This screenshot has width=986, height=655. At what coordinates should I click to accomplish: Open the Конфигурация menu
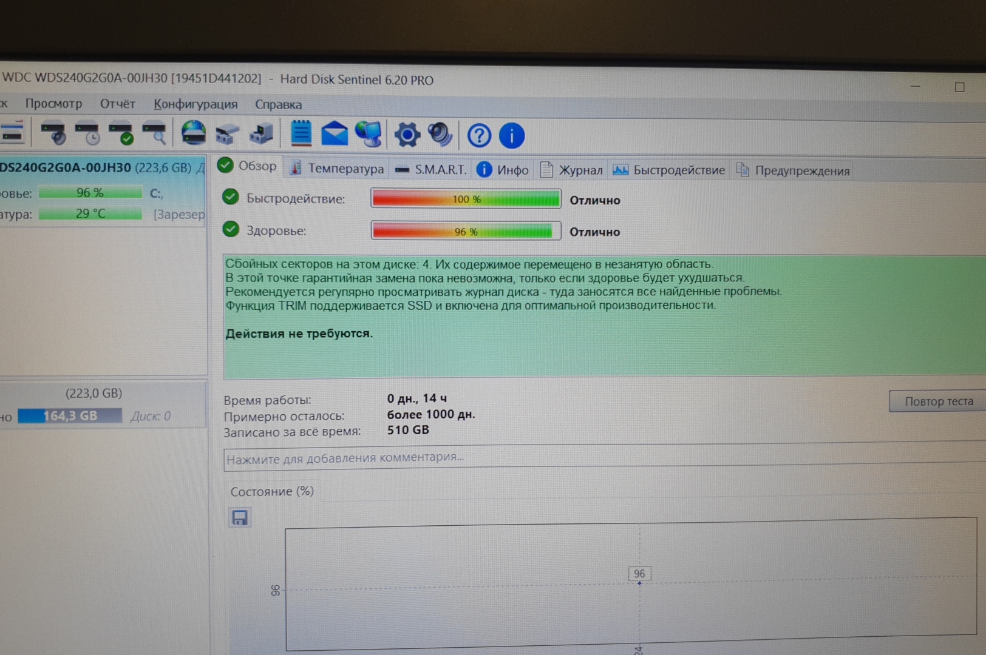point(195,104)
